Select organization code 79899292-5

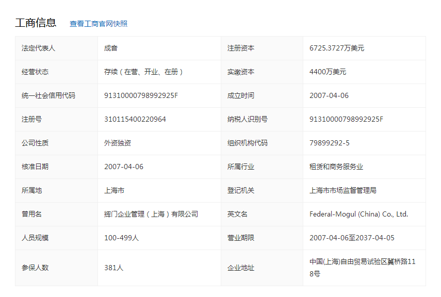330,143
